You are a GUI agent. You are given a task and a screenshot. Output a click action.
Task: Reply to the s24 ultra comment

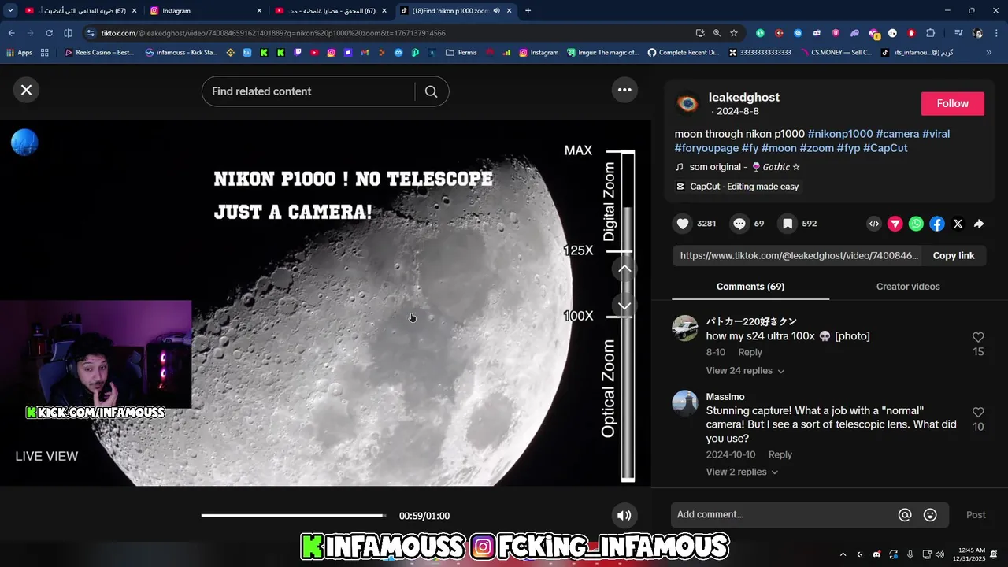(x=750, y=352)
